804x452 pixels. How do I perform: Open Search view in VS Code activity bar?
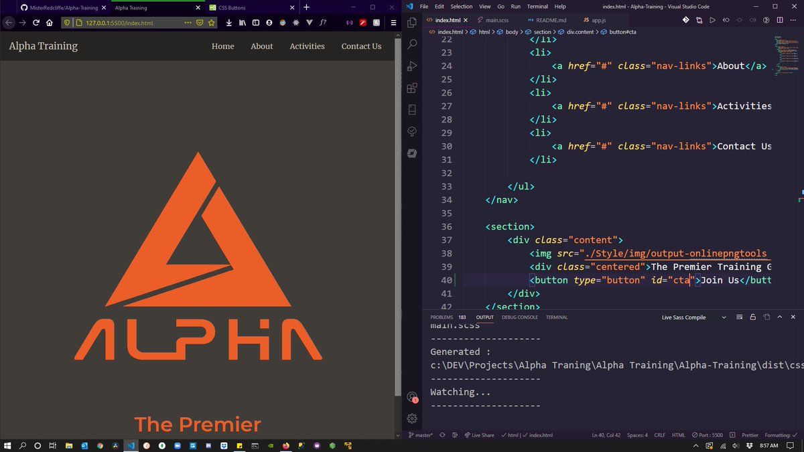[x=412, y=44]
